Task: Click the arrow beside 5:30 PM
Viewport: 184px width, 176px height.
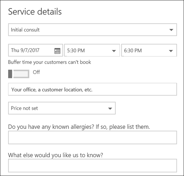Action: click(x=114, y=51)
